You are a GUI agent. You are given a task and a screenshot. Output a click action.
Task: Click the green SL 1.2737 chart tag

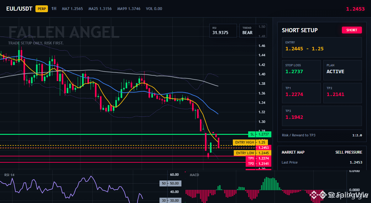(260, 134)
